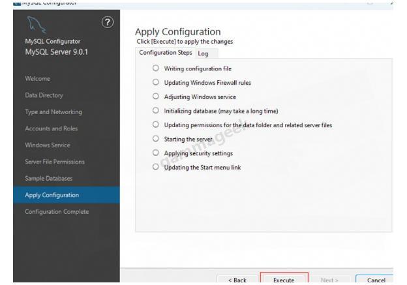Click the 'MySQL Server 9.0.1' sidebar title

[x=57, y=52]
